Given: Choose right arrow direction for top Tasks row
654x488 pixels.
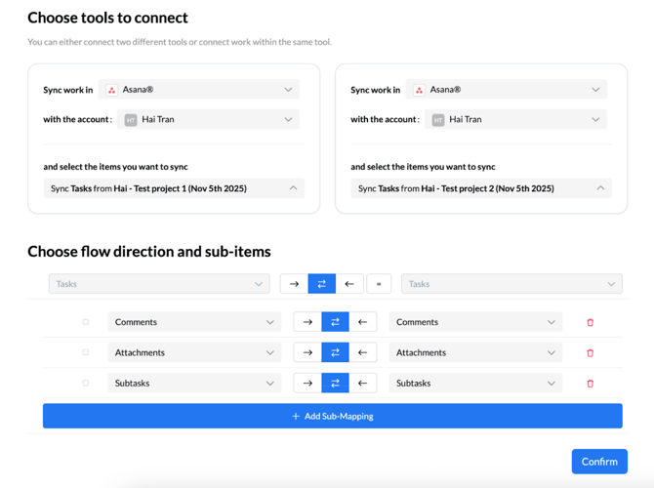Looking at the screenshot, I should pos(294,284).
